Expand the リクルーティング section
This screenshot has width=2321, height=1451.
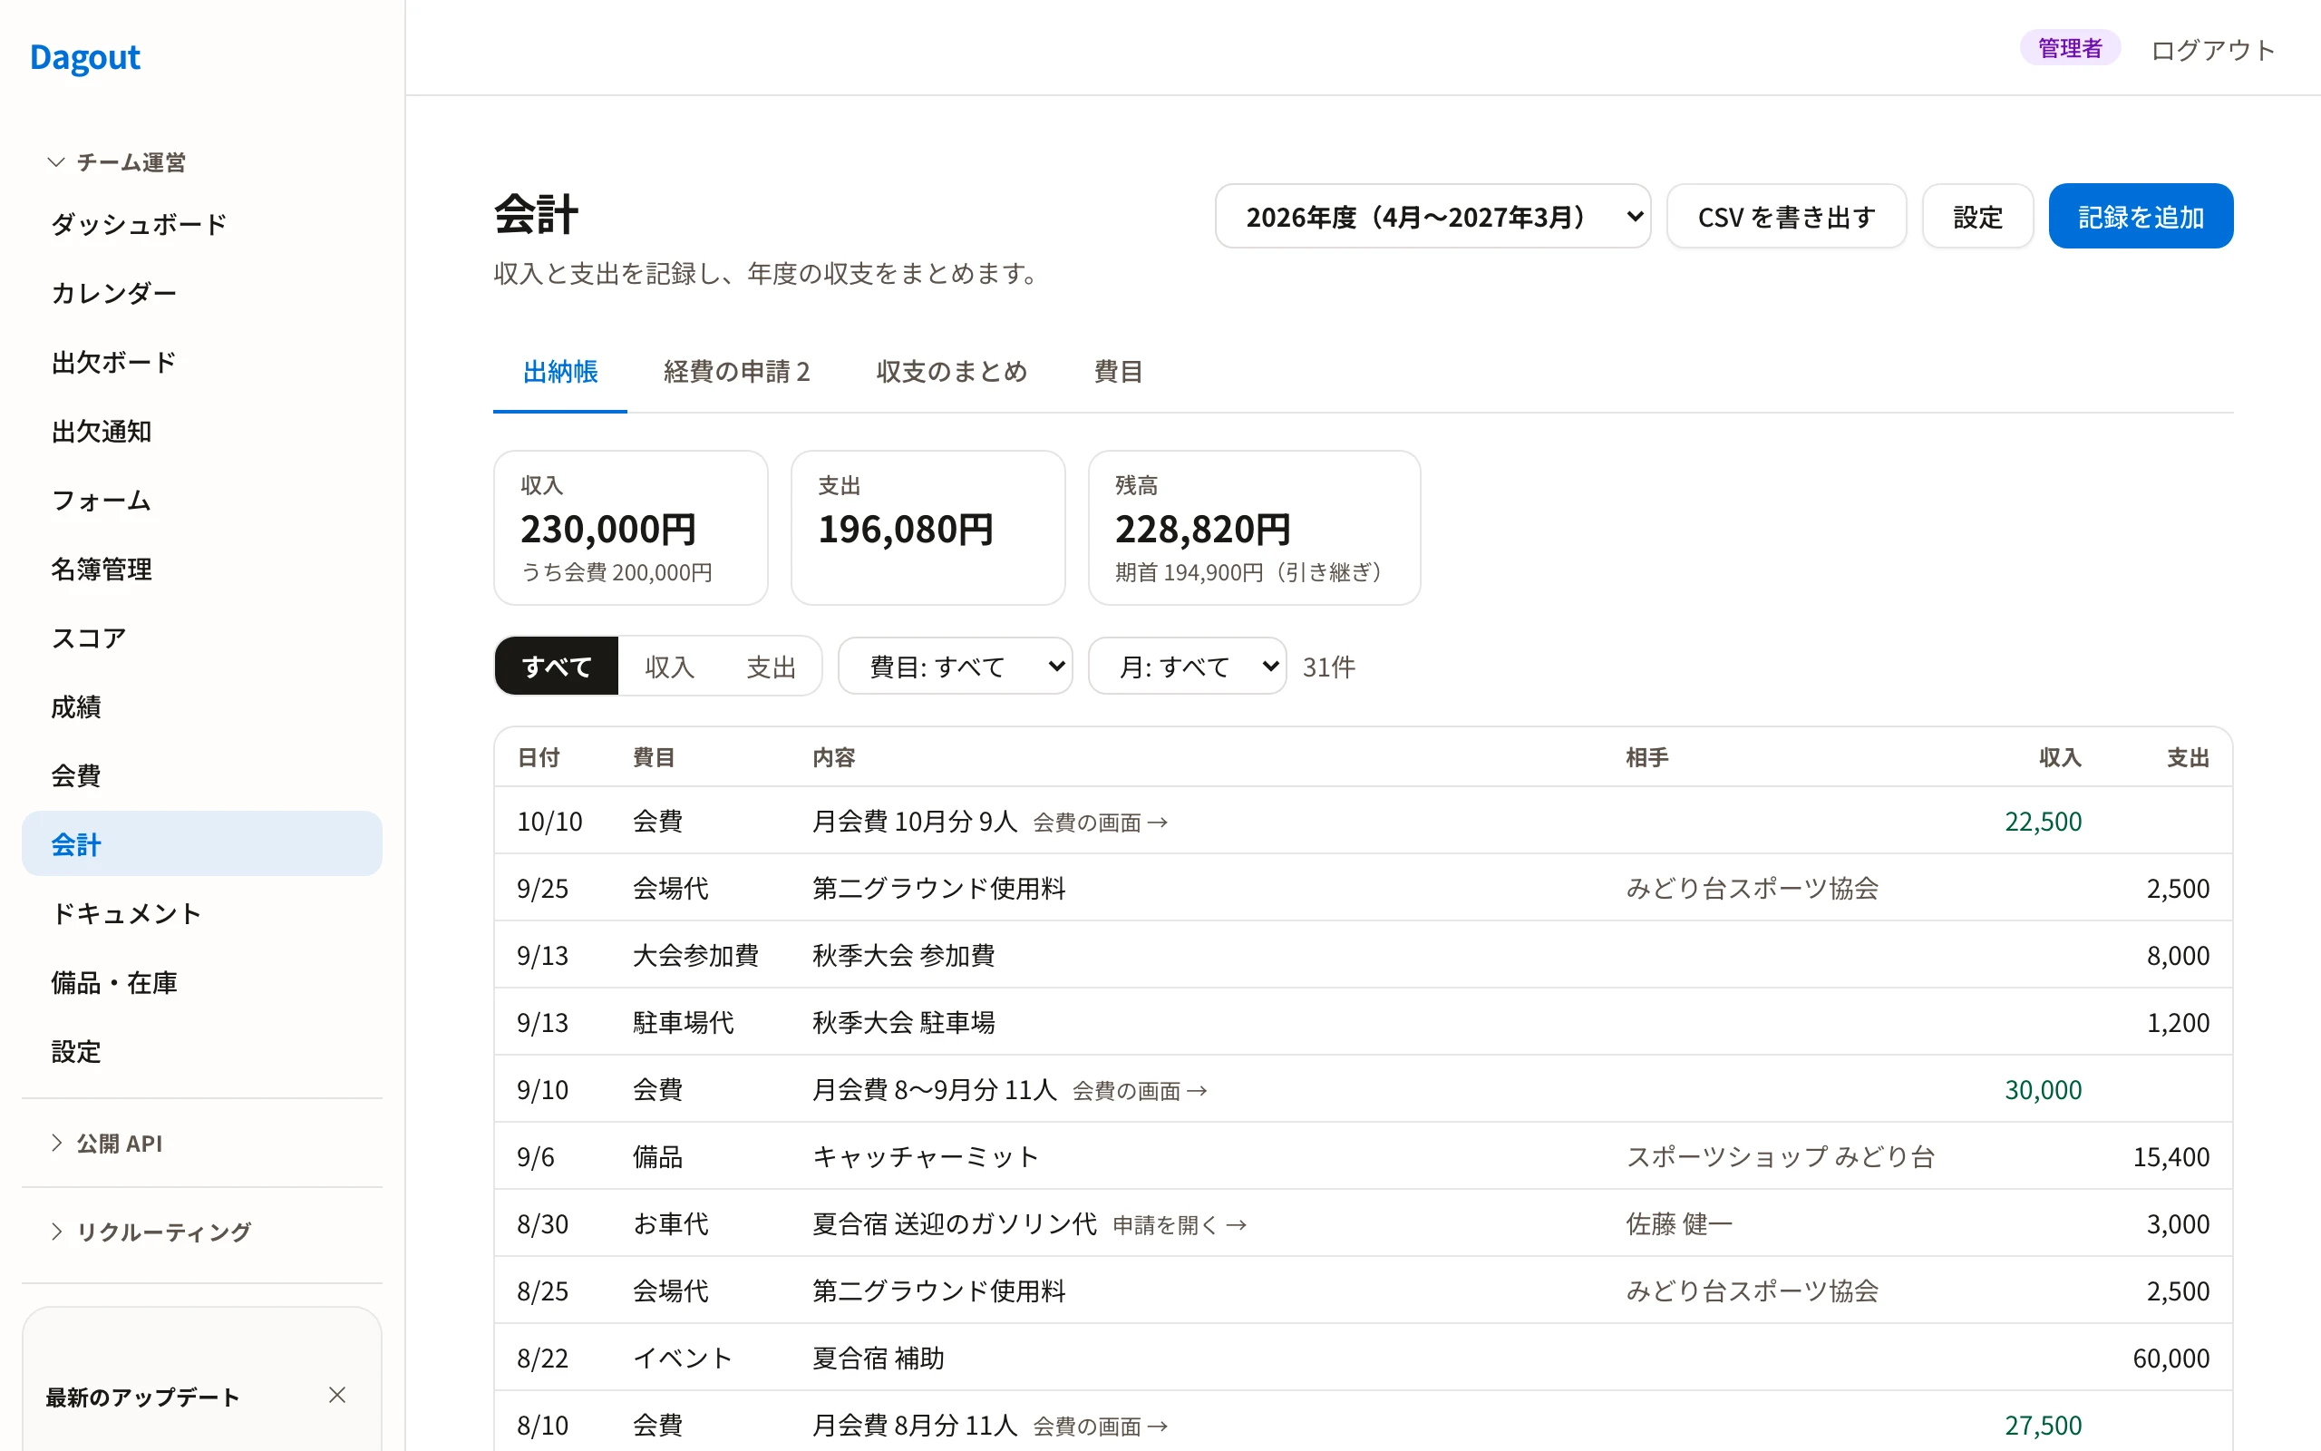pyautogui.click(x=151, y=1232)
